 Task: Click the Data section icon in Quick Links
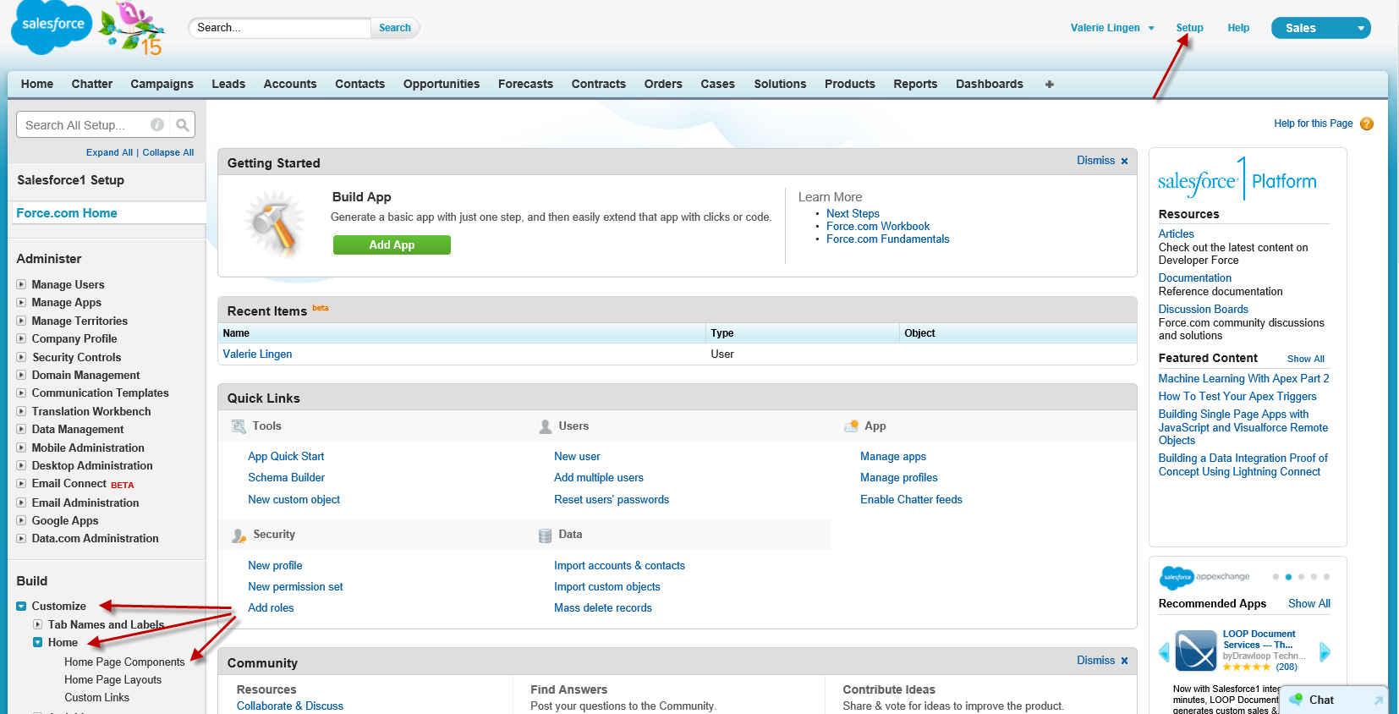click(x=546, y=535)
